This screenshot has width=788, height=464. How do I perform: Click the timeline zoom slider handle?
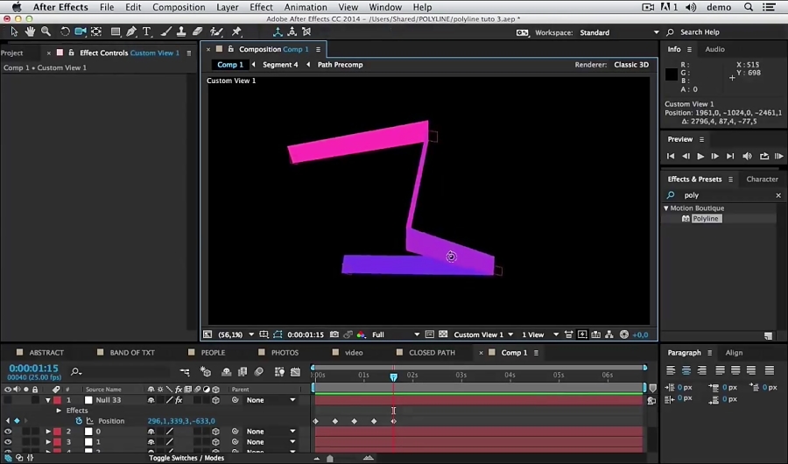click(x=330, y=459)
